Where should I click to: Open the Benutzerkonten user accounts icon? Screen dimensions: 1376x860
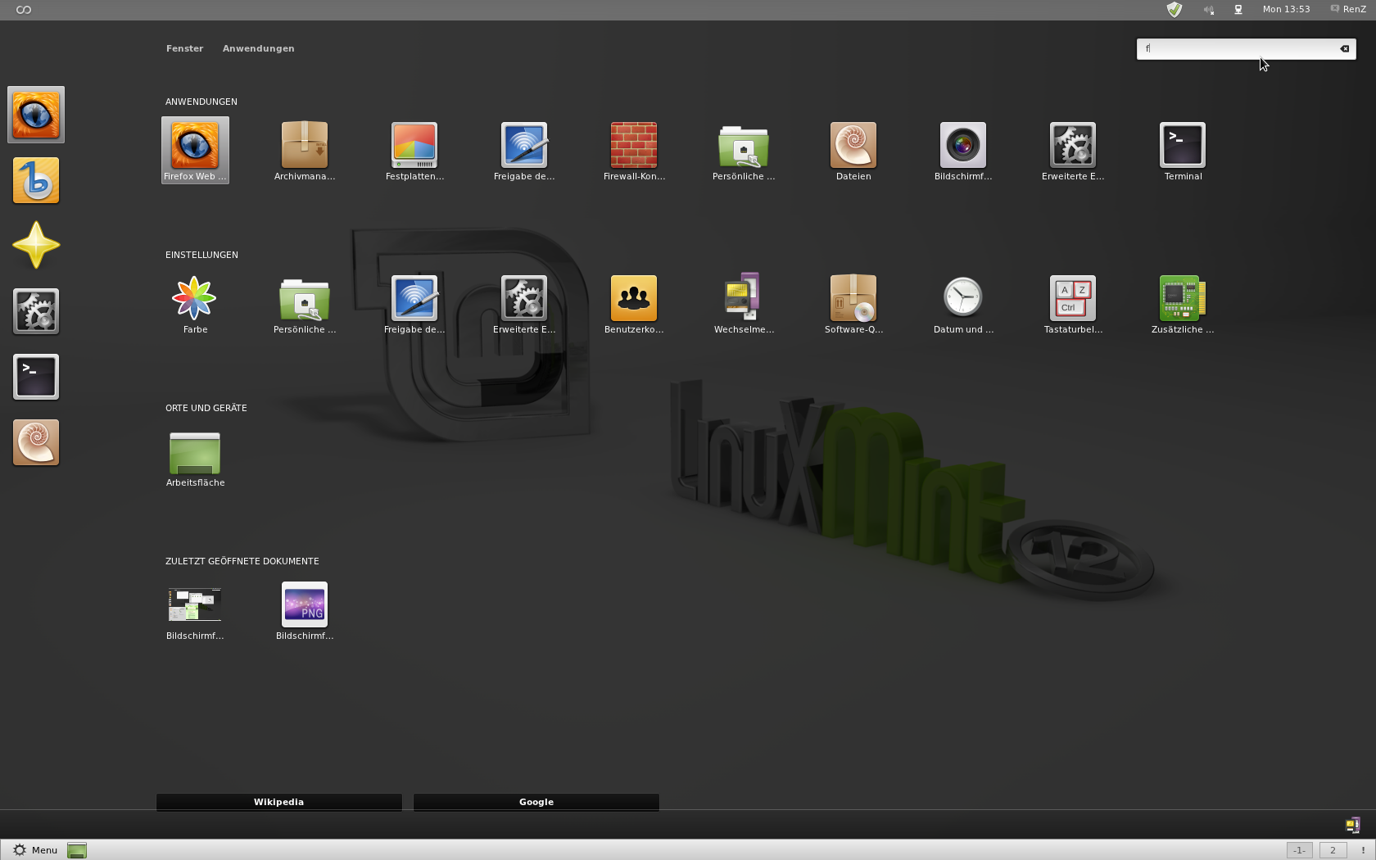pos(634,303)
